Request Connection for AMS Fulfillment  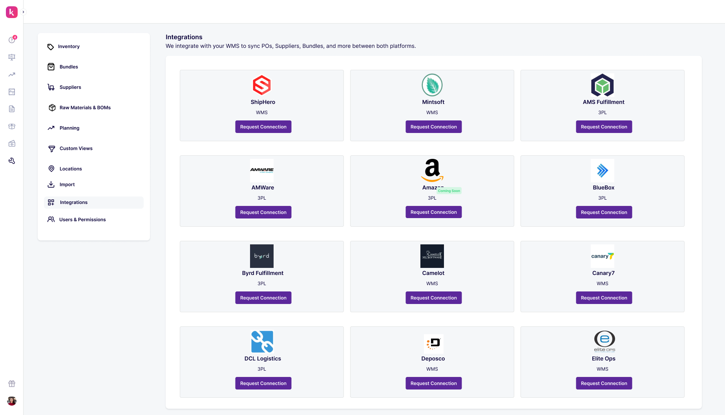tap(604, 127)
